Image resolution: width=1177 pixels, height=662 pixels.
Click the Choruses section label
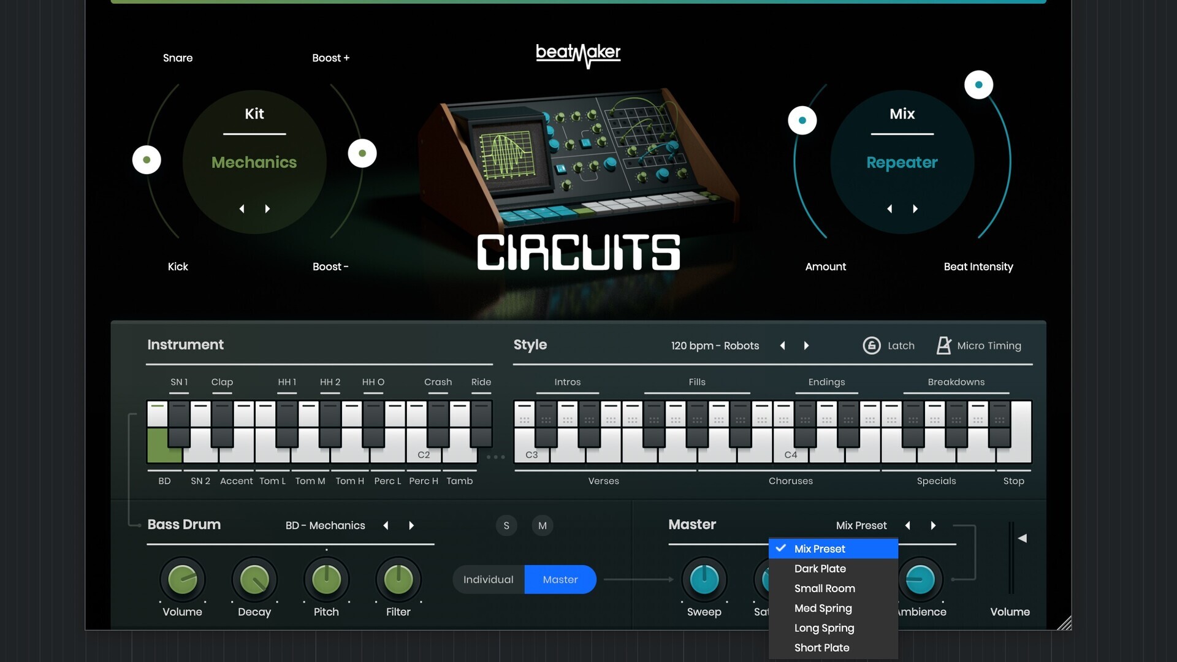(x=791, y=481)
